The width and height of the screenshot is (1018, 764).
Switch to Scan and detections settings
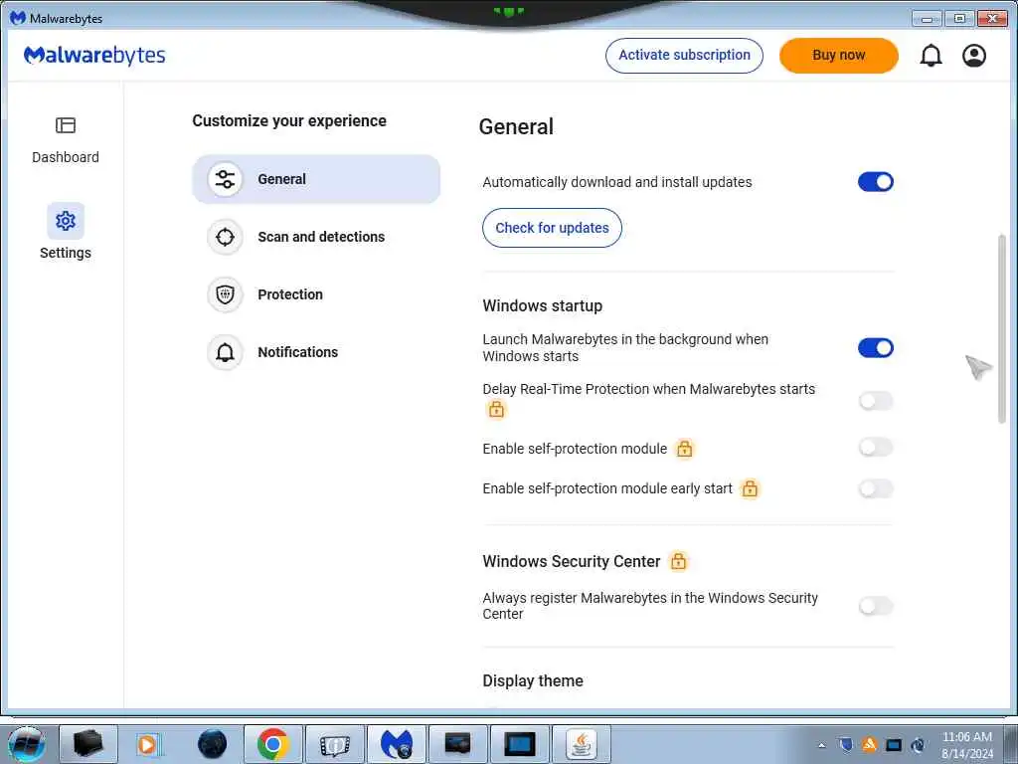pyautogui.click(x=316, y=237)
